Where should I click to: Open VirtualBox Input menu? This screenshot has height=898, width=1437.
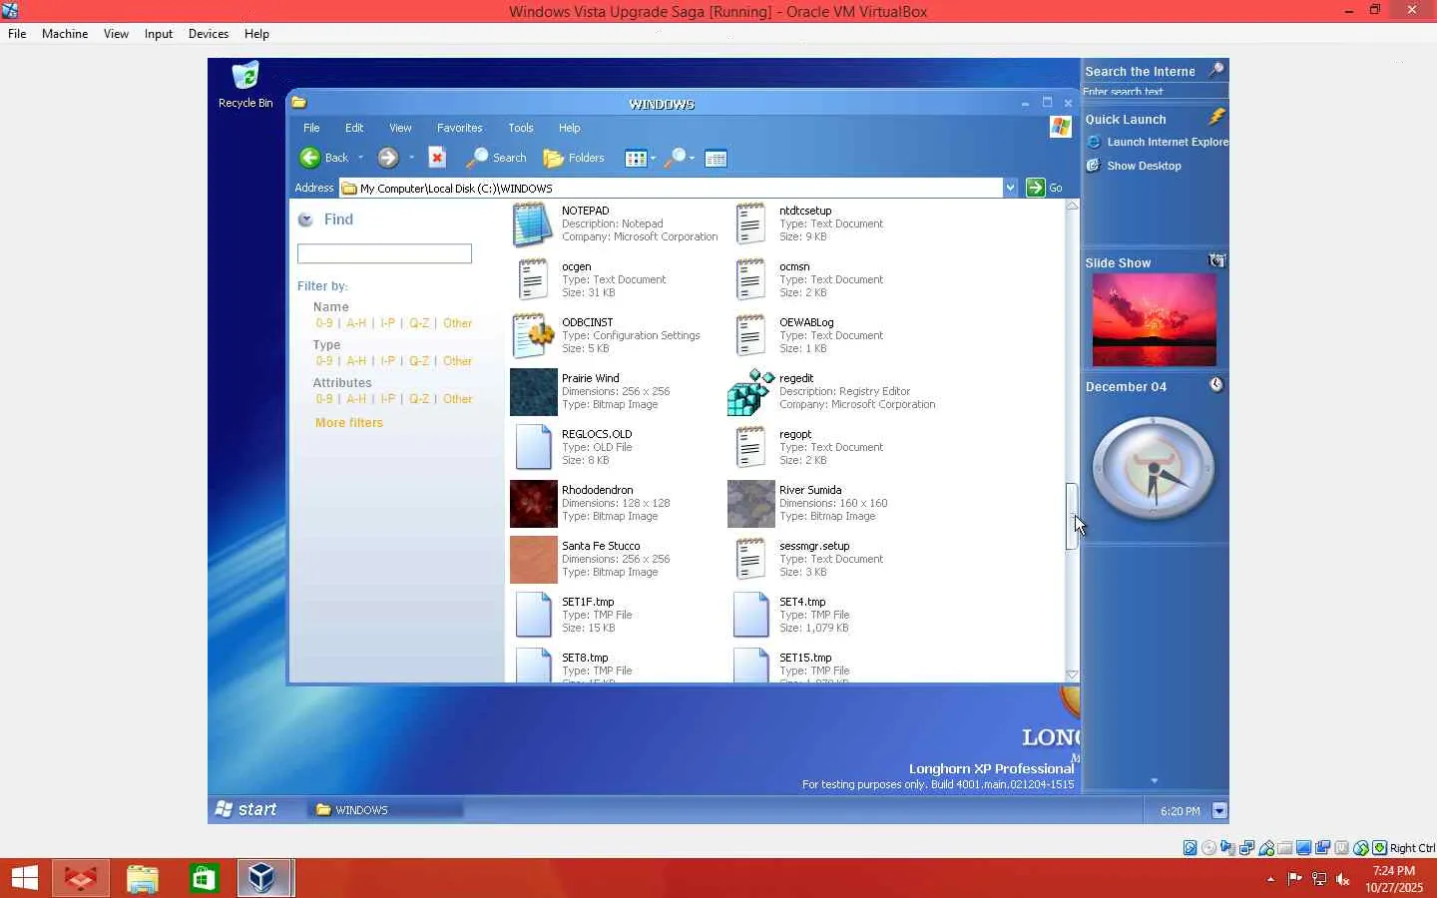159,34
